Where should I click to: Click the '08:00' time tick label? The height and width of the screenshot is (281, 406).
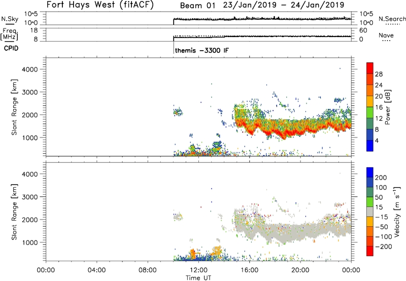pyautogui.click(x=148, y=270)
